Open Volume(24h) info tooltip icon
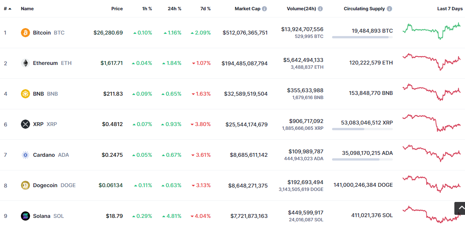Viewport: 465px width, 227px height. 320,9
